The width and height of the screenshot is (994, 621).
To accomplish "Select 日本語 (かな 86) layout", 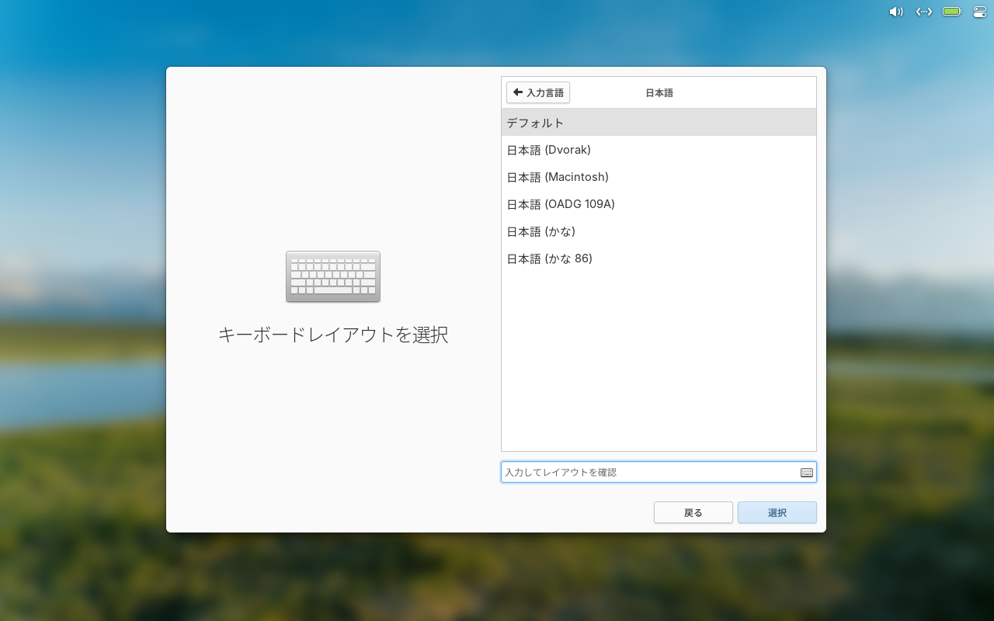I will tap(659, 258).
